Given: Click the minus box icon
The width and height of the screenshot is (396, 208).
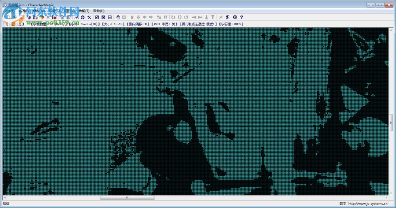Looking at the screenshot, I should tap(110, 17).
